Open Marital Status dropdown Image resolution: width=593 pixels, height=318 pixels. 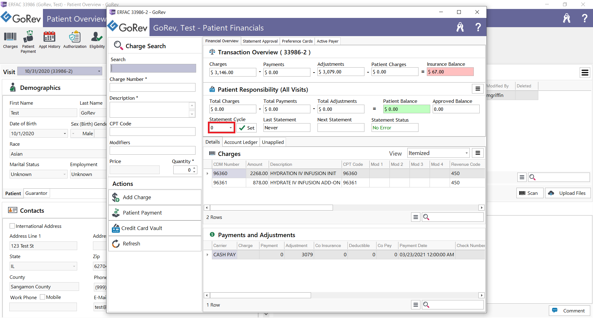[x=65, y=174]
